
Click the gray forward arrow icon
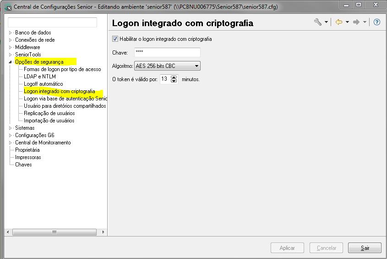[356, 22]
